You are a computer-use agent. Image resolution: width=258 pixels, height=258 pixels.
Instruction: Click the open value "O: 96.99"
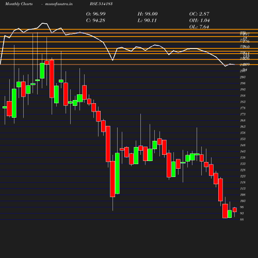click(96, 14)
